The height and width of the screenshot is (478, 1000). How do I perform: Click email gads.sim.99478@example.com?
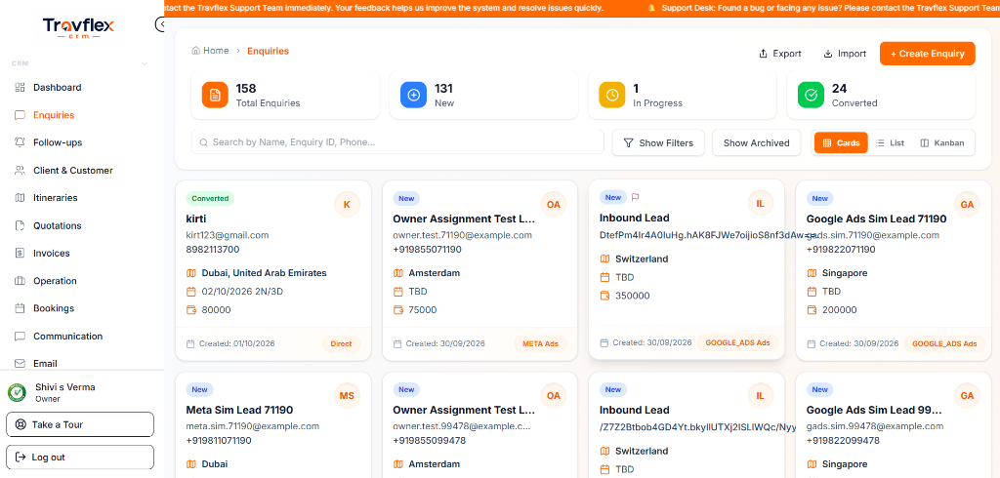click(874, 426)
